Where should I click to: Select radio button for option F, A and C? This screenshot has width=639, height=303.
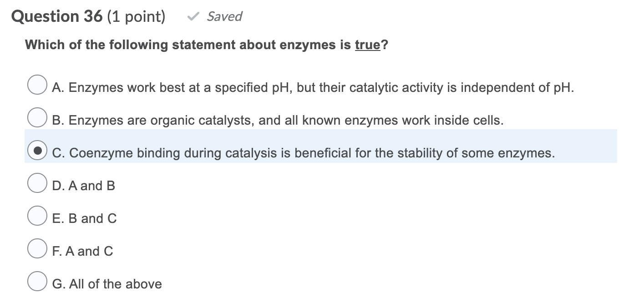pyautogui.click(x=37, y=248)
